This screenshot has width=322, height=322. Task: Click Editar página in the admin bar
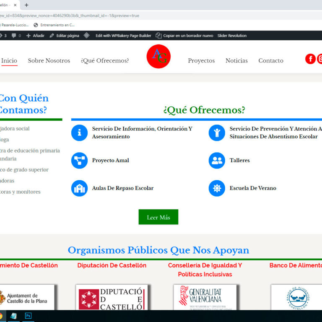[64, 36]
